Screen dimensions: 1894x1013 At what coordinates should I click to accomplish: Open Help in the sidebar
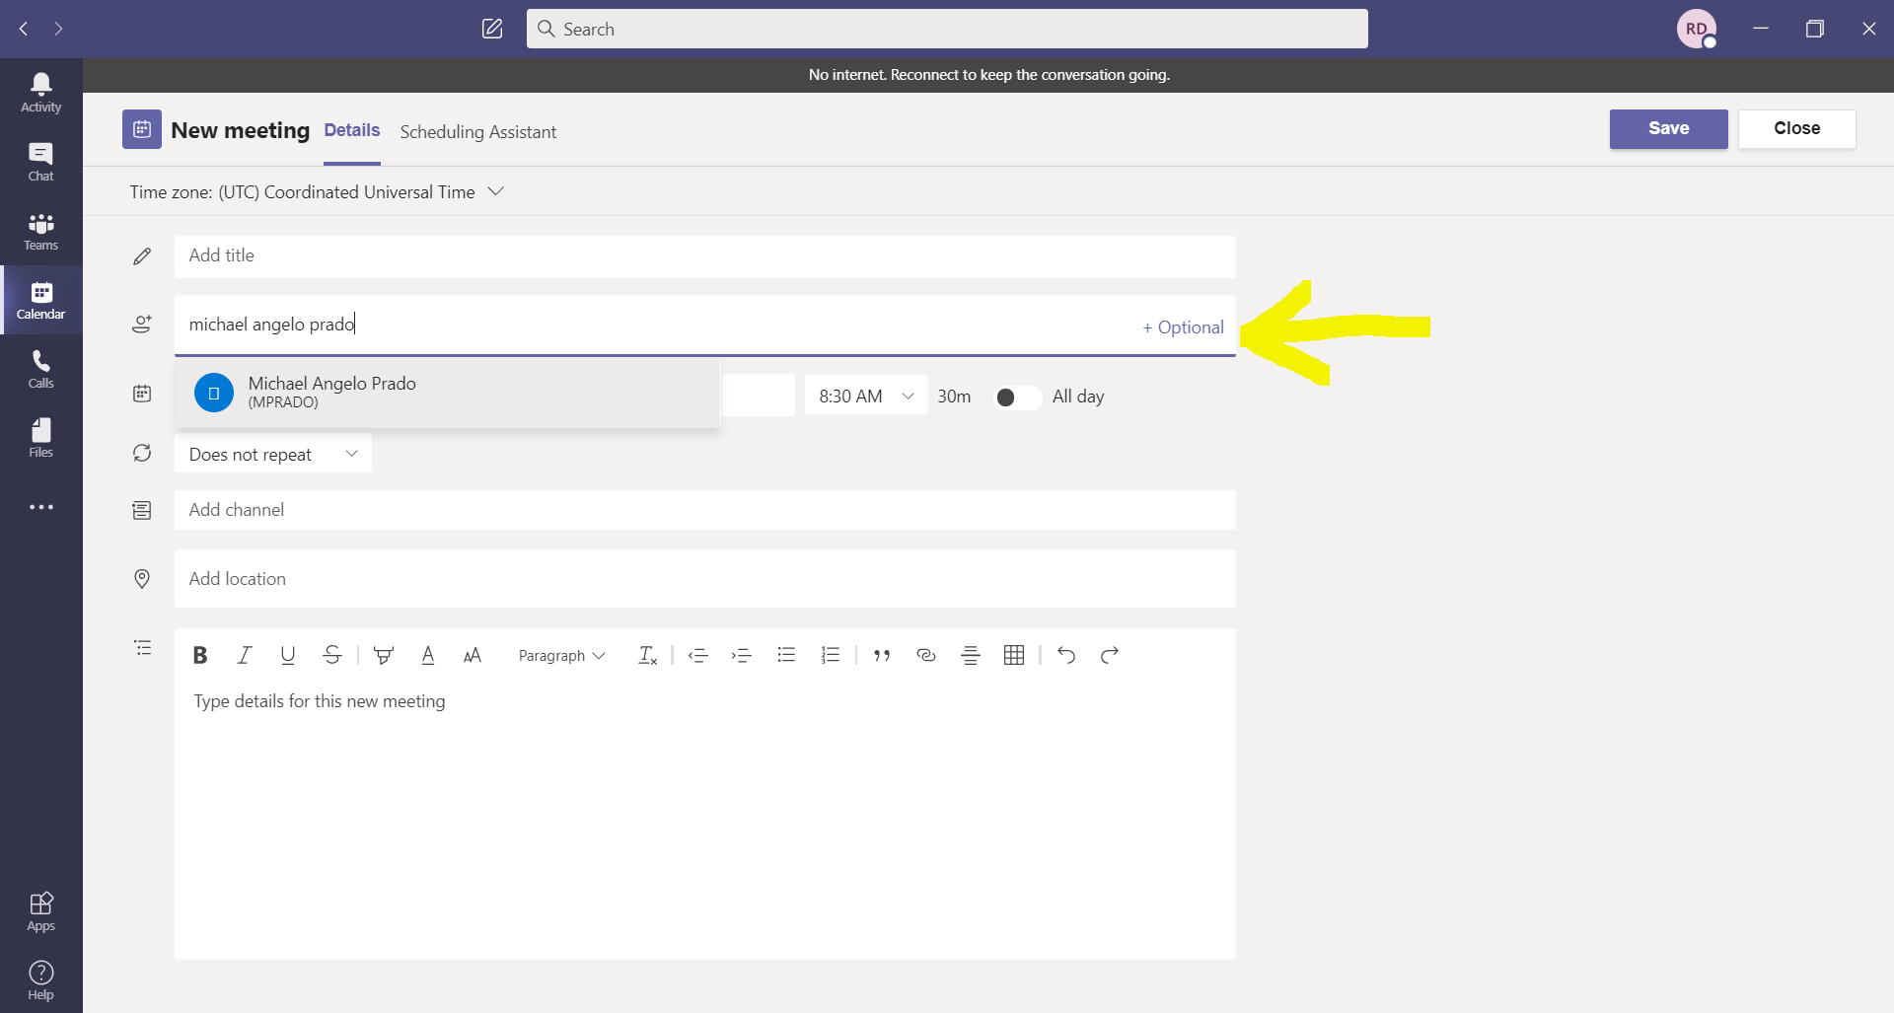tap(41, 980)
